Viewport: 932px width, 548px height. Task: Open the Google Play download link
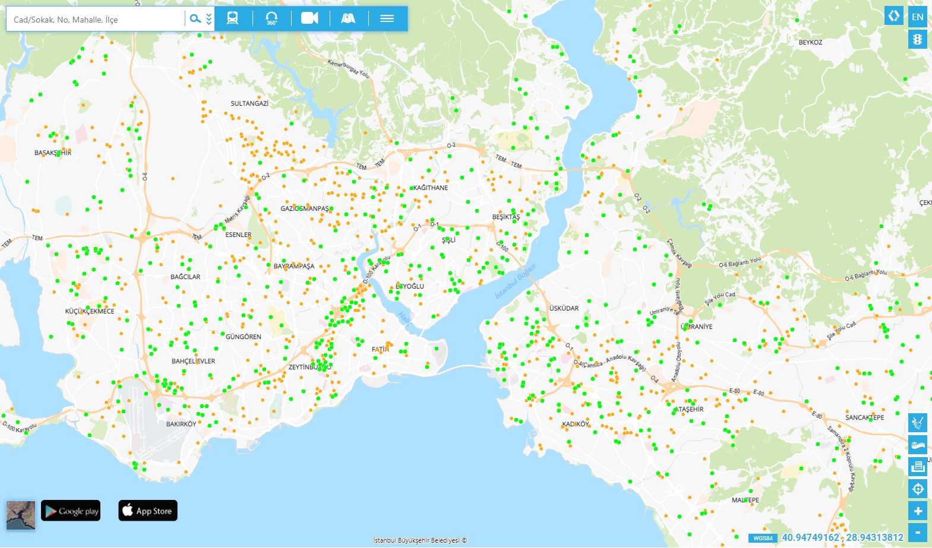pyautogui.click(x=71, y=511)
